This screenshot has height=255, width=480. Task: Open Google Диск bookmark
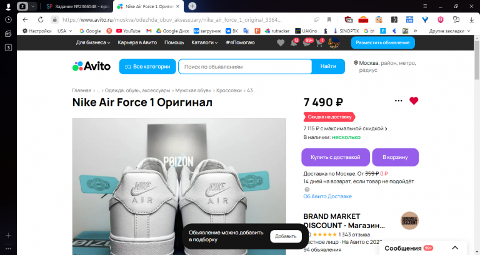point(172,31)
